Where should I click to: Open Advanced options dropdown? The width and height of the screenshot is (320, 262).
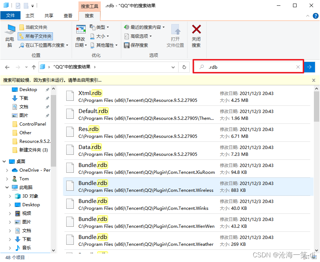click(138, 36)
